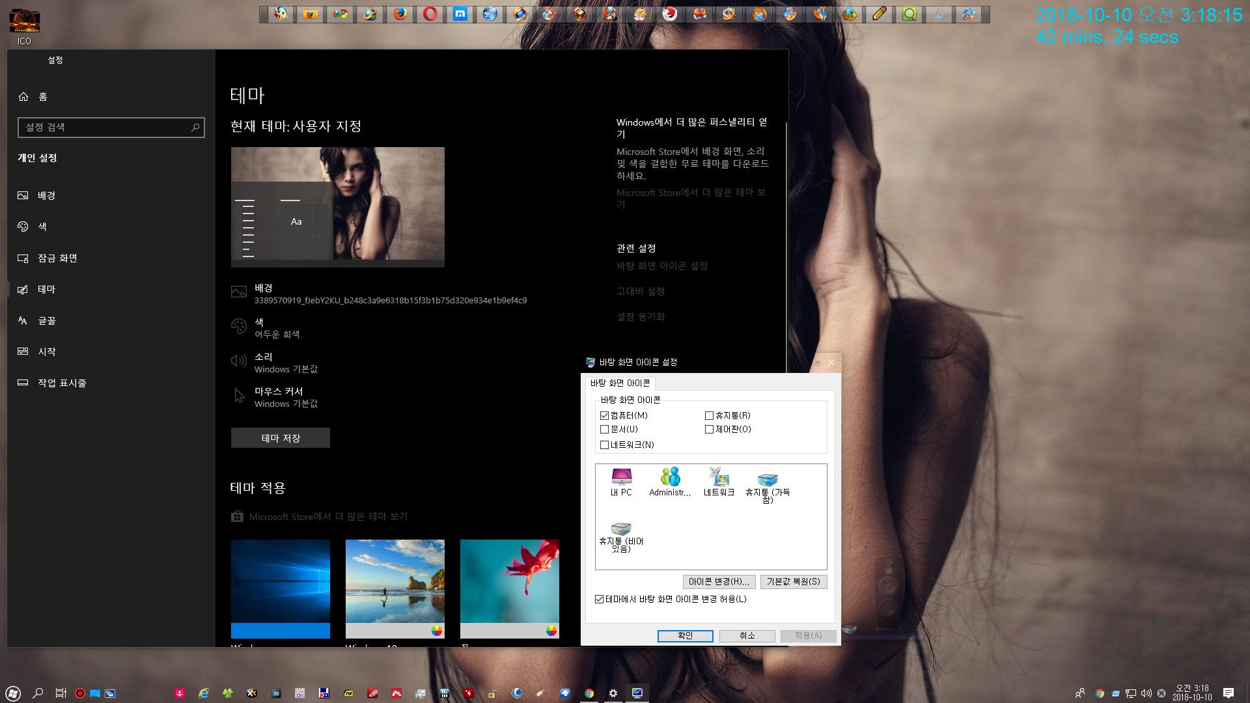Confirm dialog with 확인 button
Viewport: 1250px width, 703px height.
point(686,636)
